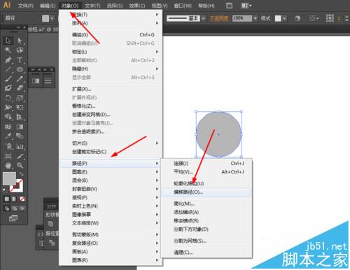The image size is (350, 270).
Task: Choose 偏移路径(O)... from path submenu
Action: (x=206, y=192)
